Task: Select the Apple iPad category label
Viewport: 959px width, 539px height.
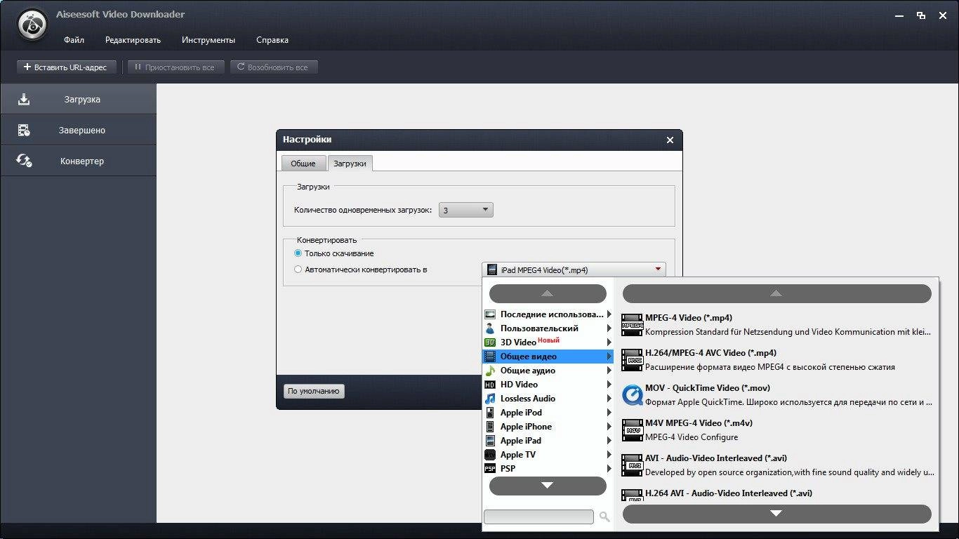Action: point(521,441)
